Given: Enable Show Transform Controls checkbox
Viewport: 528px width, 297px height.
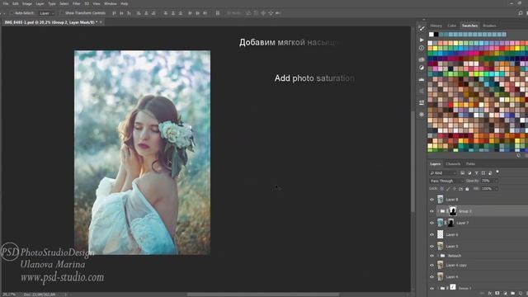Looking at the screenshot, I should point(62,13).
